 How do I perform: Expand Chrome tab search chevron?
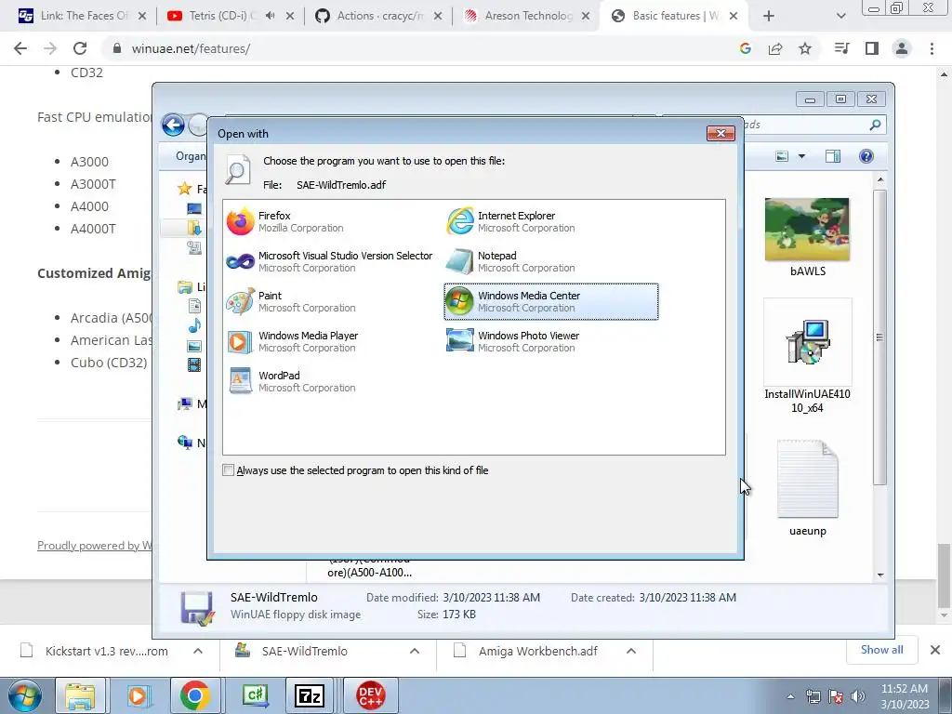(x=840, y=17)
